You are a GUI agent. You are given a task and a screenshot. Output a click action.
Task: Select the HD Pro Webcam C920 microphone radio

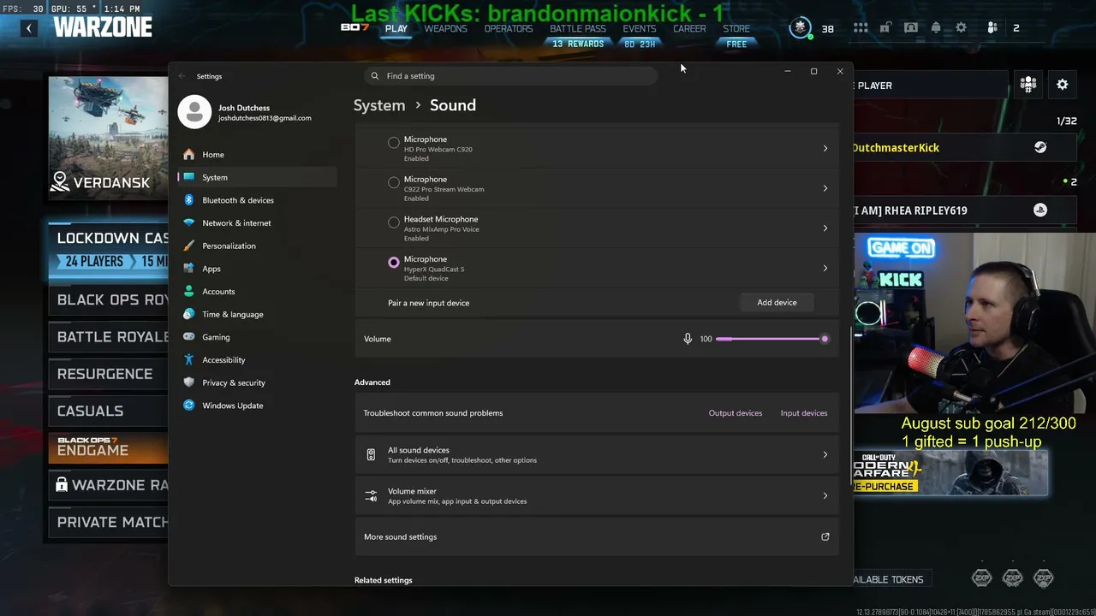point(394,142)
